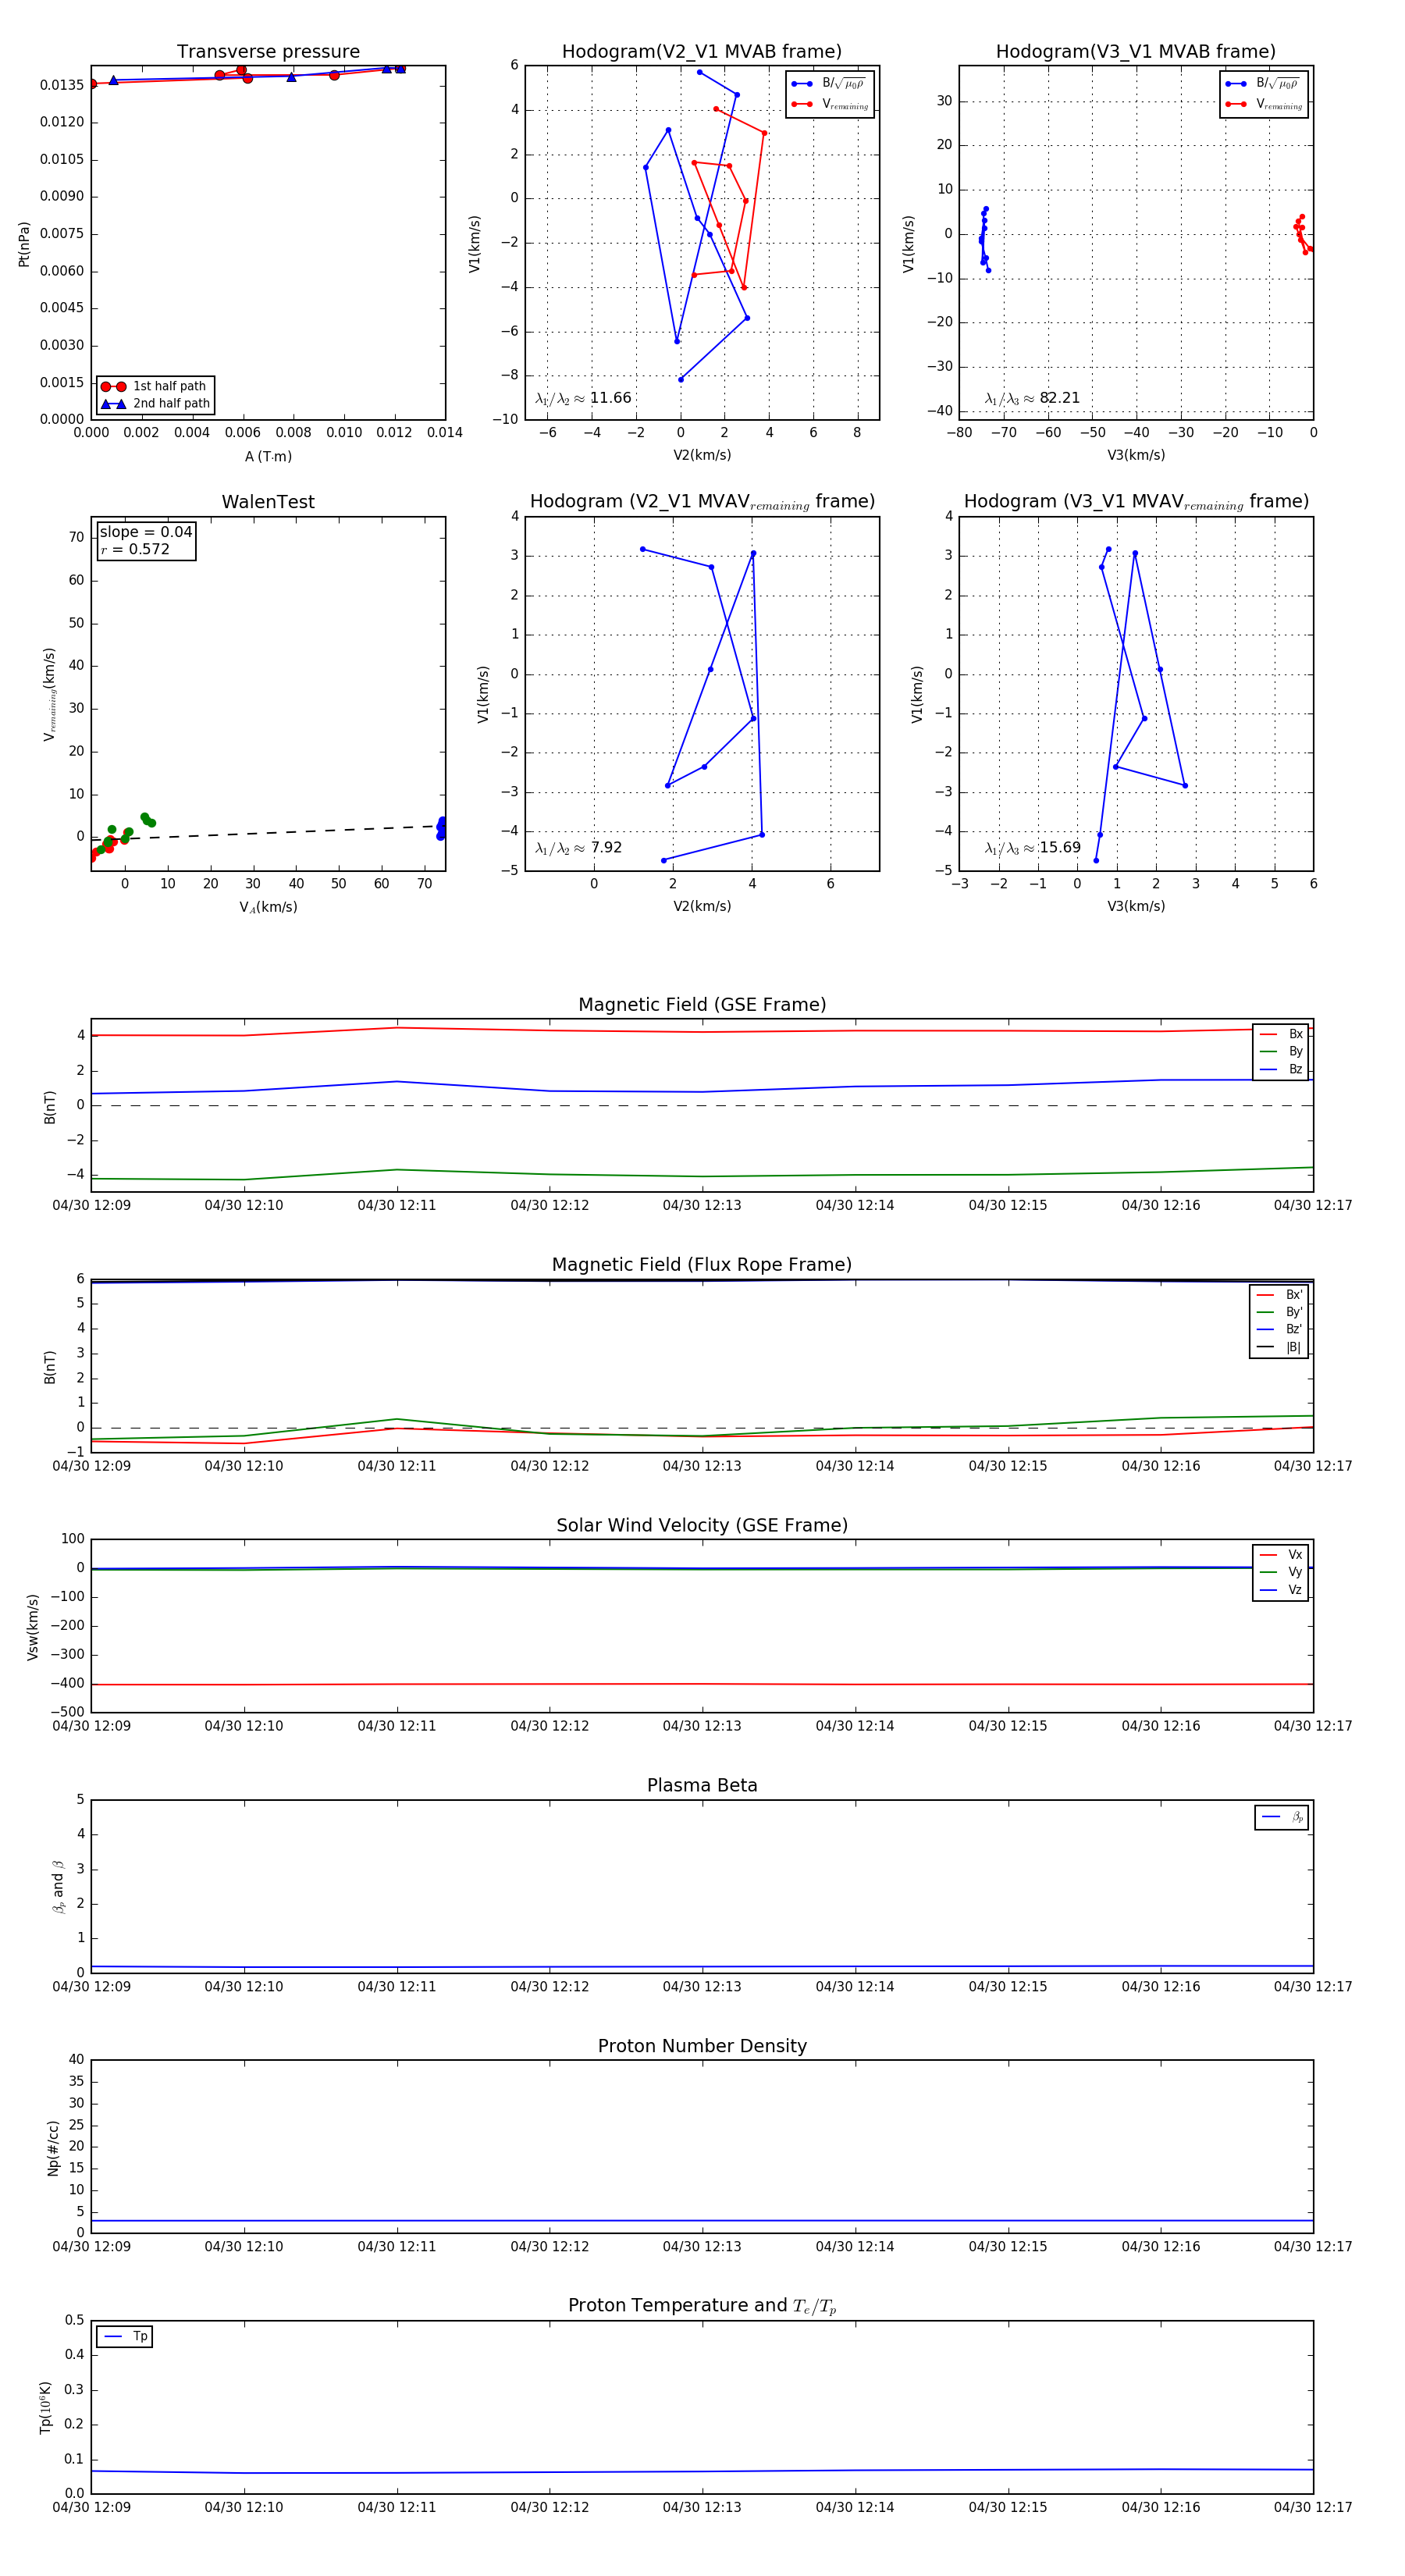1405x2576 pixels.
Task: Click V_remaining legend entry in V3_V1 MVAB hodogram
Action: [x=1263, y=104]
